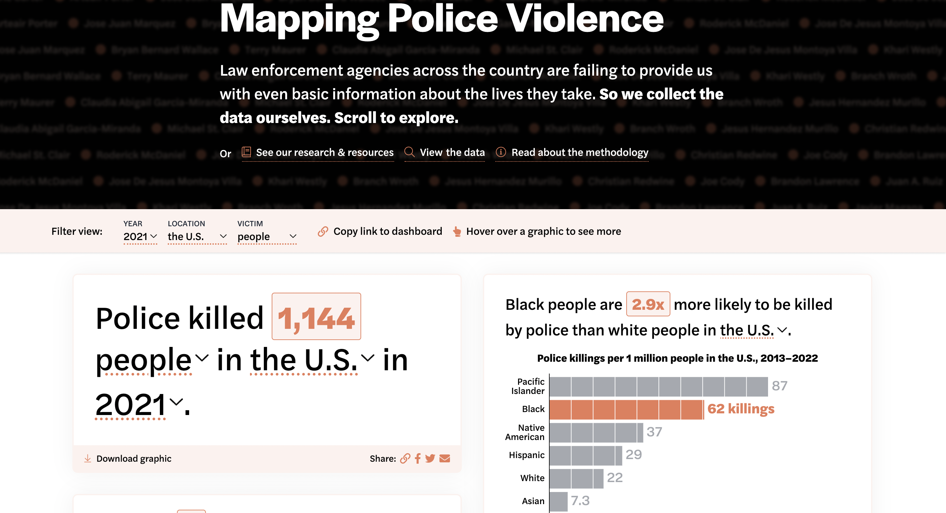Viewport: 946px width, 513px height.
Task: Share graphic via email envelope icon
Action: (x=445, y=458)
